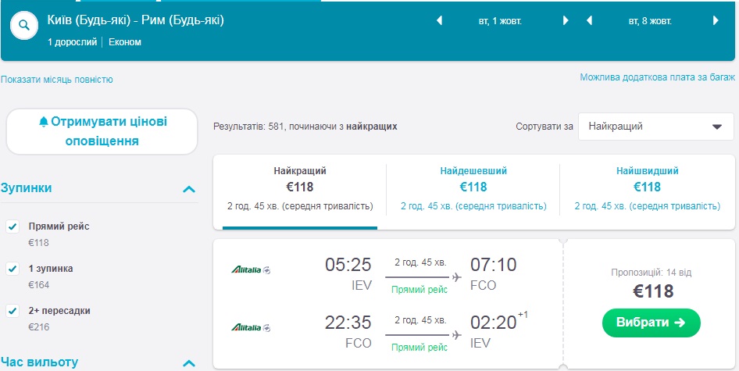Image resolution: width=739 pixels, height=371 pixels.
Task: Collapse the Зупинки filter section
Action: pos(188,189)
